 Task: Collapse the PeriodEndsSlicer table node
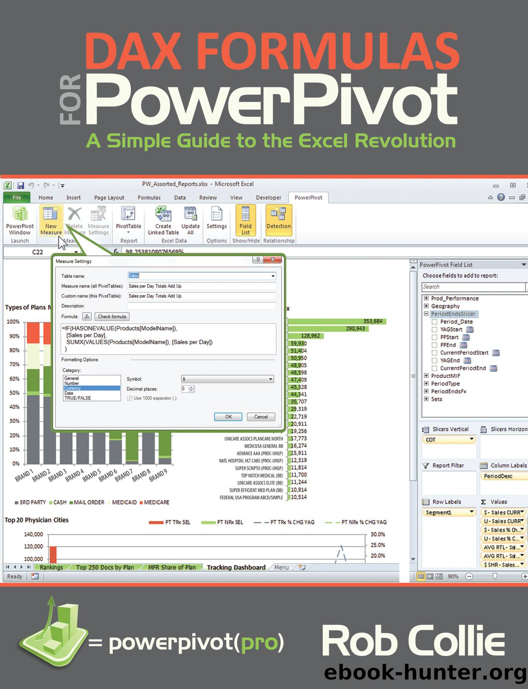pyautogui.click(x=426, y=313)
